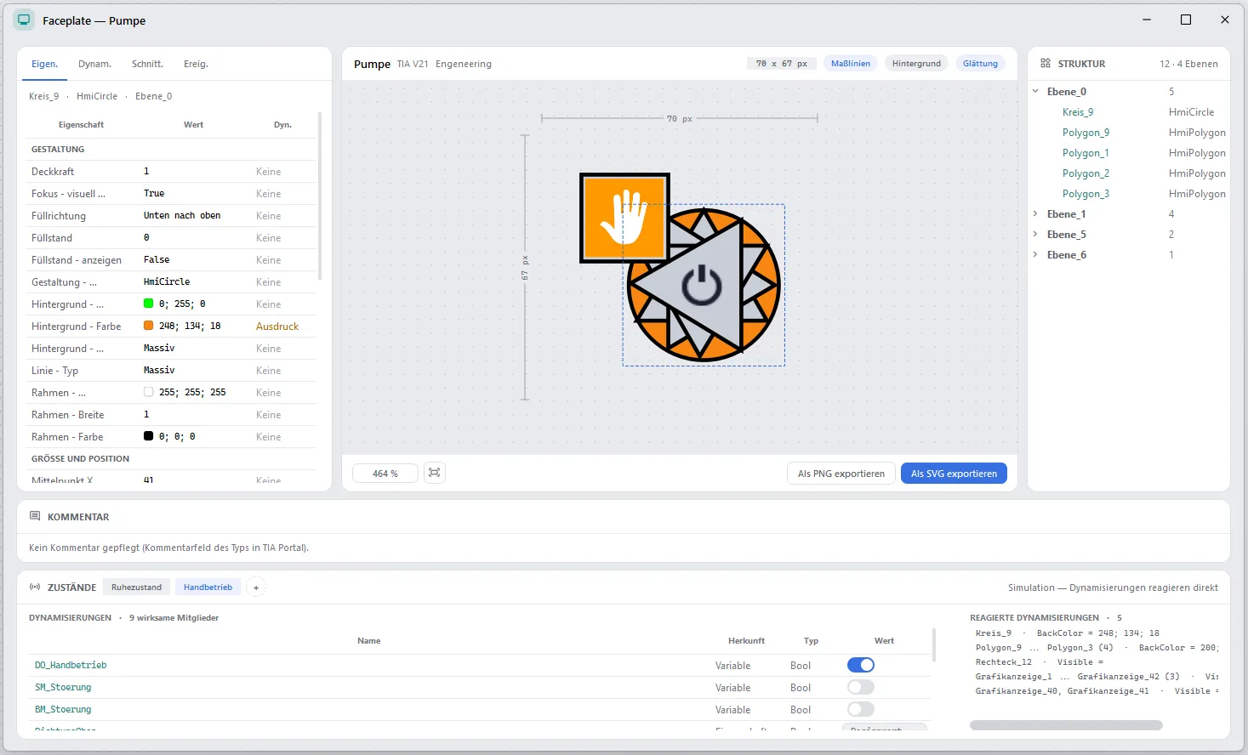
Task: Click the Deckkraft value 1
Action: (x=146, y=172)
